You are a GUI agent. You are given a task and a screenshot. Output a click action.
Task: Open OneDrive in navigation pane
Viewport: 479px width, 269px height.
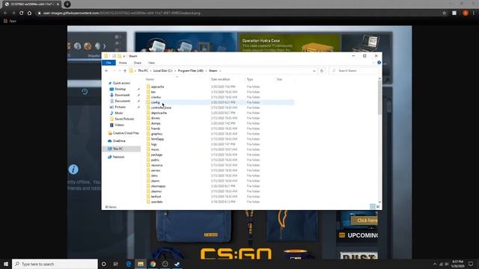point(119,141)
